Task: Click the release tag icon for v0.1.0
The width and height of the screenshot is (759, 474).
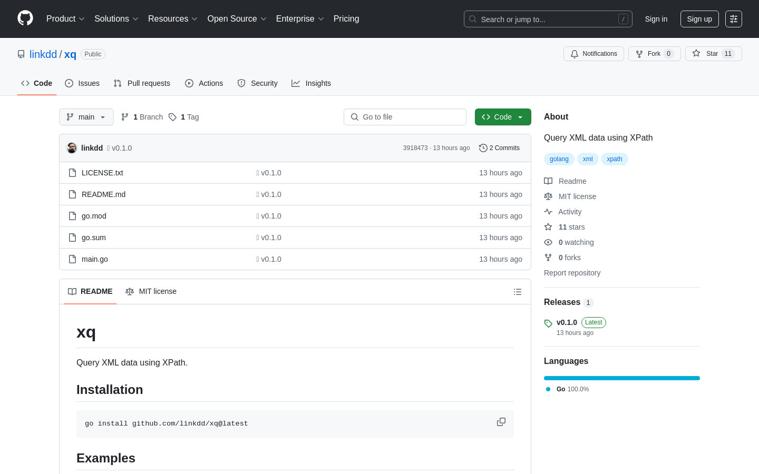Action: pos(548,323)
